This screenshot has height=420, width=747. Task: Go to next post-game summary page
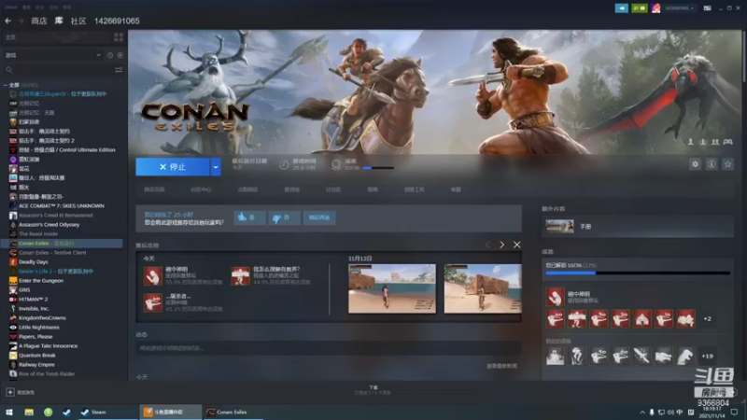(x=501, y=245)
